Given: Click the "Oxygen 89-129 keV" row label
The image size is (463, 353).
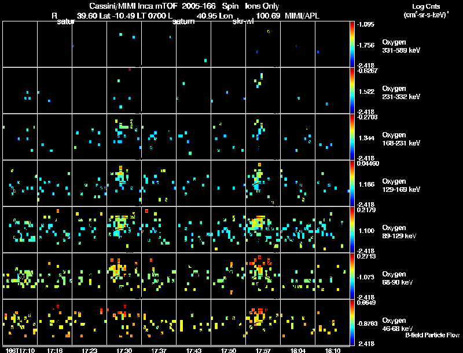Looking at the screenshot, I should (399, 232).
